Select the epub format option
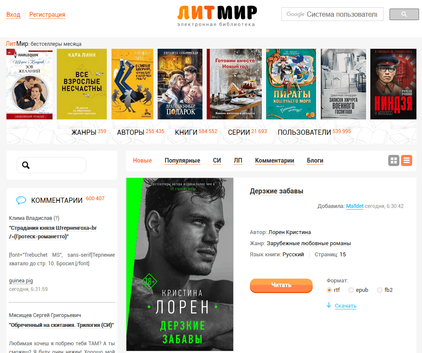The height and width of the screenshot is (353, 422). (x=351, y=290)
